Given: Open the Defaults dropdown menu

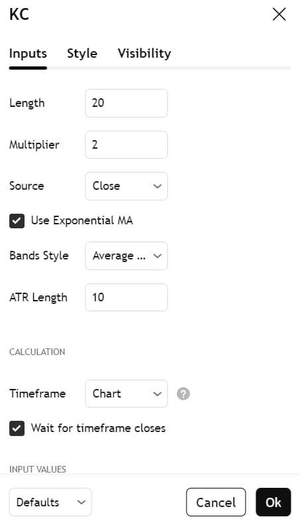Looking at the screenshot, I should pos(50,502).
